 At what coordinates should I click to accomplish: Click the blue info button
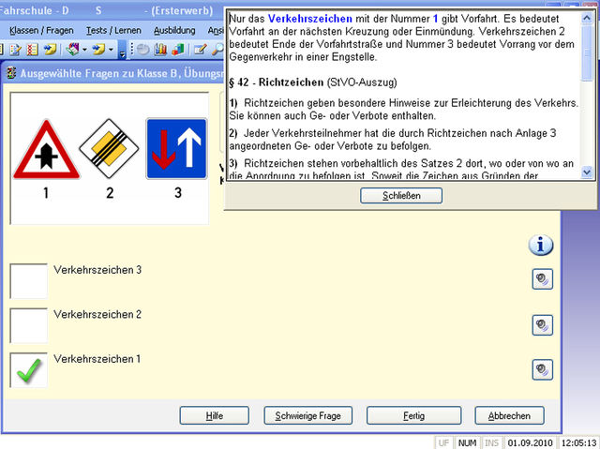(541, 245)
